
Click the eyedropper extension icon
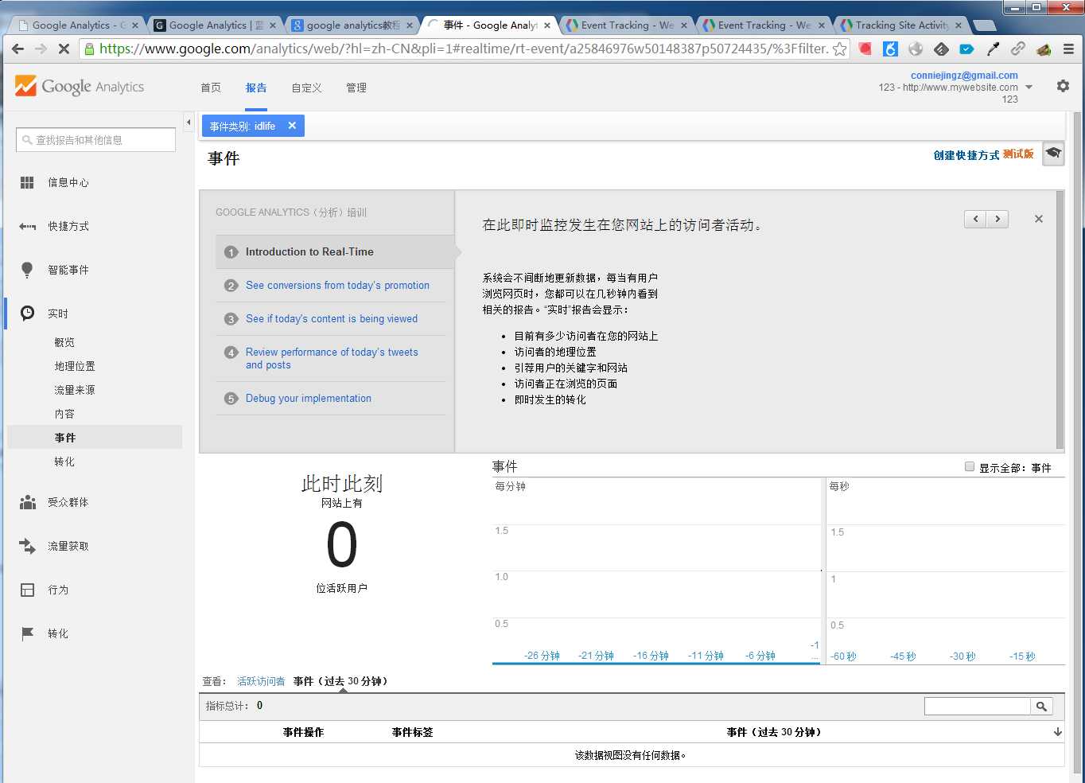(x=993, y=49)
